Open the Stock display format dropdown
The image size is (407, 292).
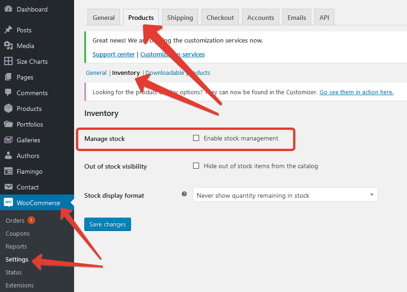point(285,195)
